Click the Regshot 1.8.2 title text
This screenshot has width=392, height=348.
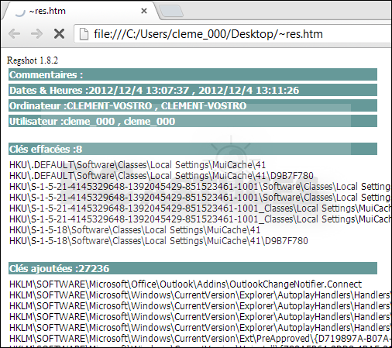click(33, 60)
